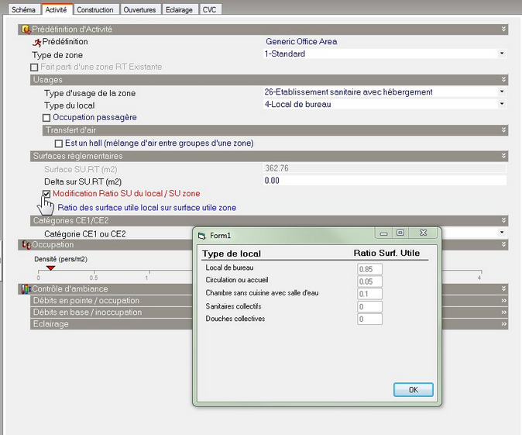Go to the CVC tab

(x=209, y=10)
